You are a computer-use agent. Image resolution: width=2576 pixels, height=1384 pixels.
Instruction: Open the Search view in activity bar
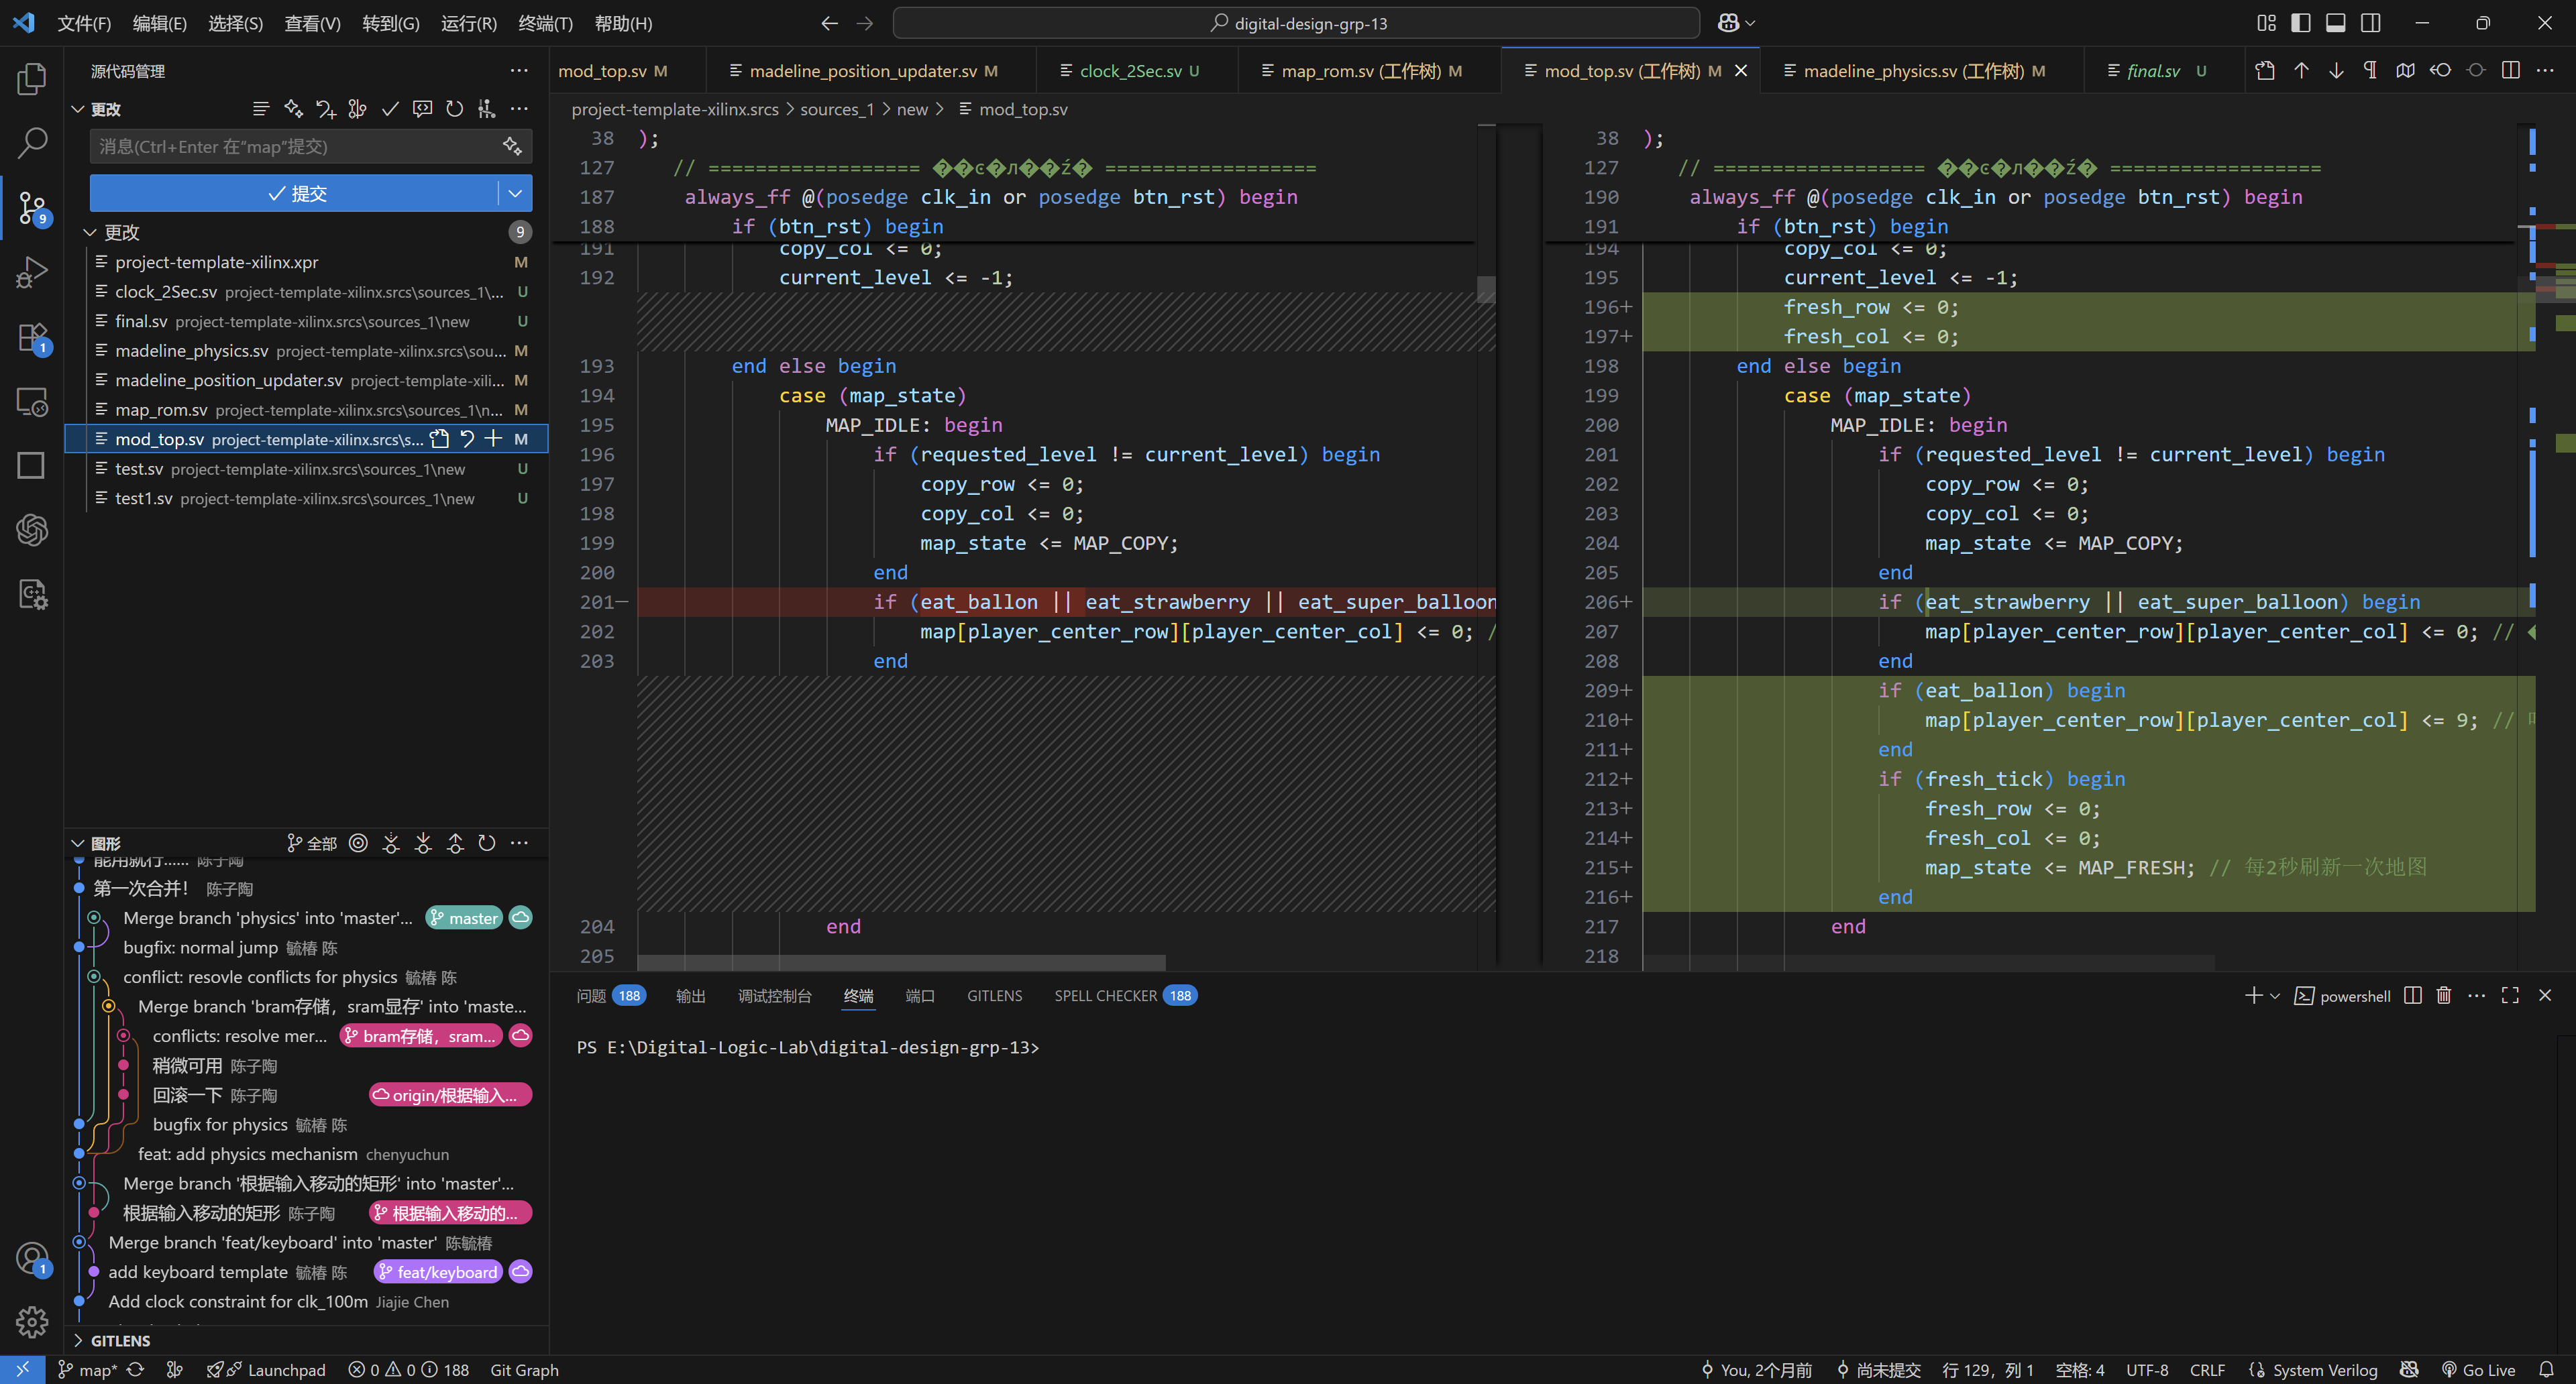pyautogui.click(x=32, y=143)
